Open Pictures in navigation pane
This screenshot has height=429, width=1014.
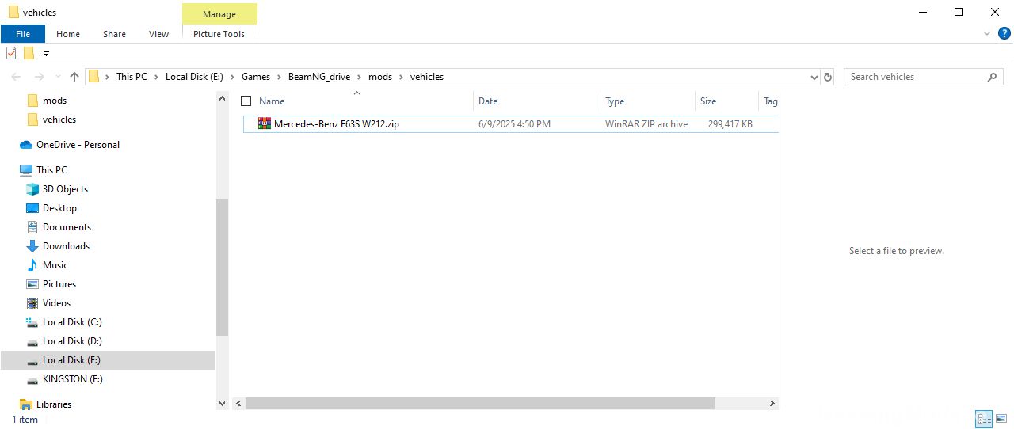(59, 284)
